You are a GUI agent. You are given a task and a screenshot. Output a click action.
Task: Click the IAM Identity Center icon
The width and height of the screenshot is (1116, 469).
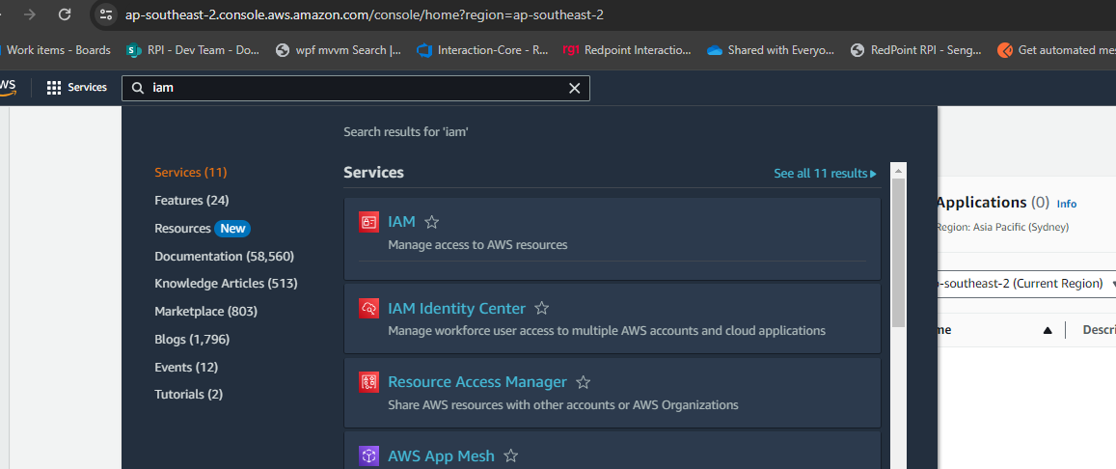coord(368,309)
